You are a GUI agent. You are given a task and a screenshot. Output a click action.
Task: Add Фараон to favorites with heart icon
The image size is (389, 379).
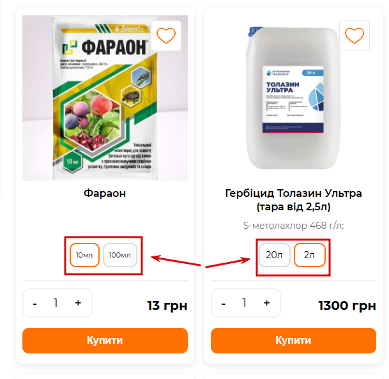click(166, 36)
